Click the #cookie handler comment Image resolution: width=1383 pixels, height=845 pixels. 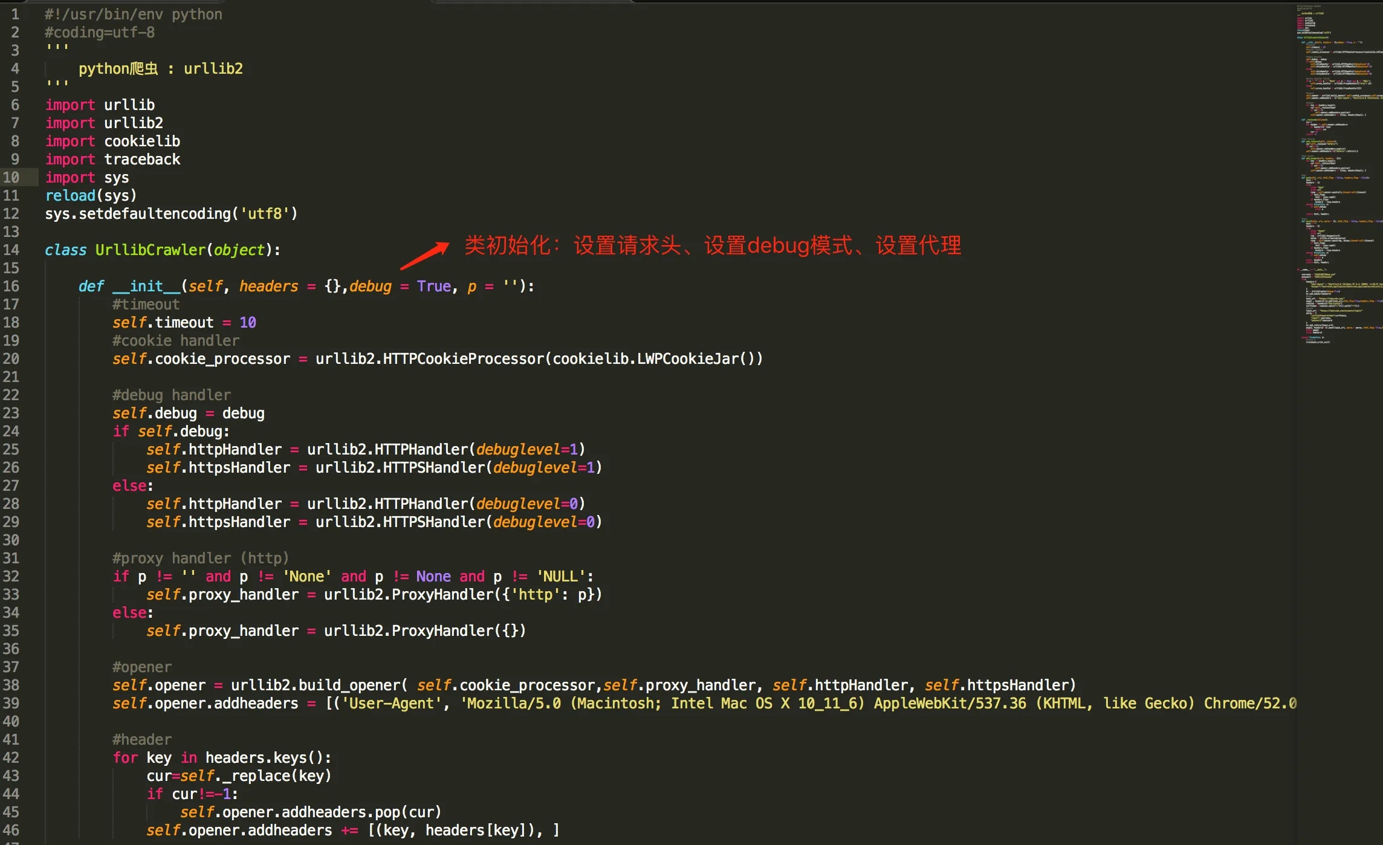(175, 340)
